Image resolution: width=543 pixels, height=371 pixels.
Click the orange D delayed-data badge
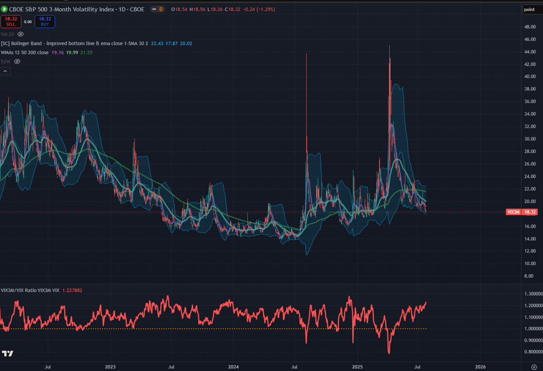pyautogui.click(x=160, y=9)
